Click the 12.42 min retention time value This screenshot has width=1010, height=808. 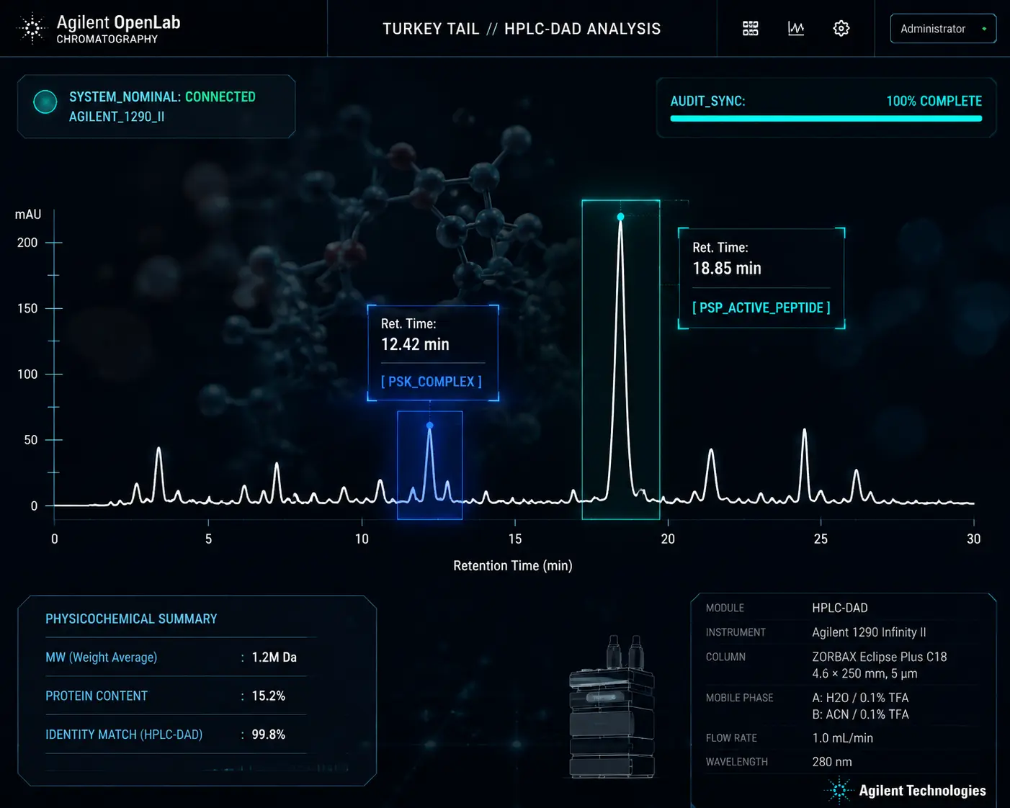click(x=415, y=344)
